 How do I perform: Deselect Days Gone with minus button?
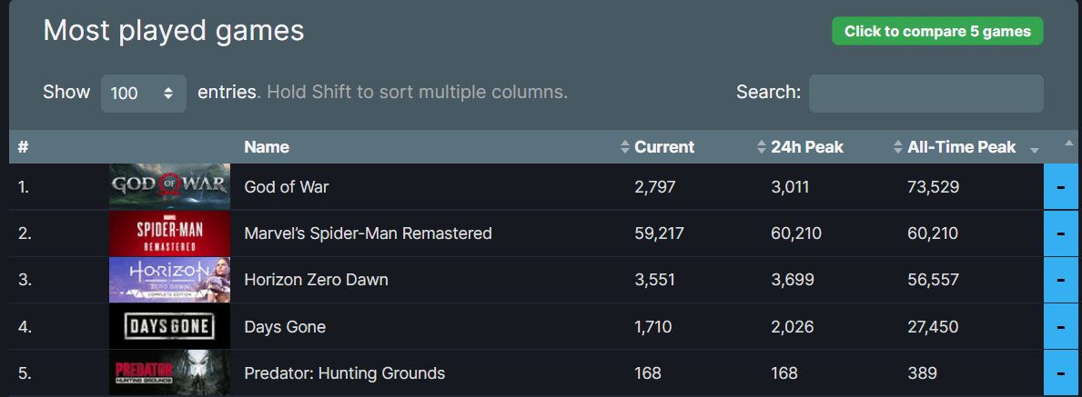1060,326
